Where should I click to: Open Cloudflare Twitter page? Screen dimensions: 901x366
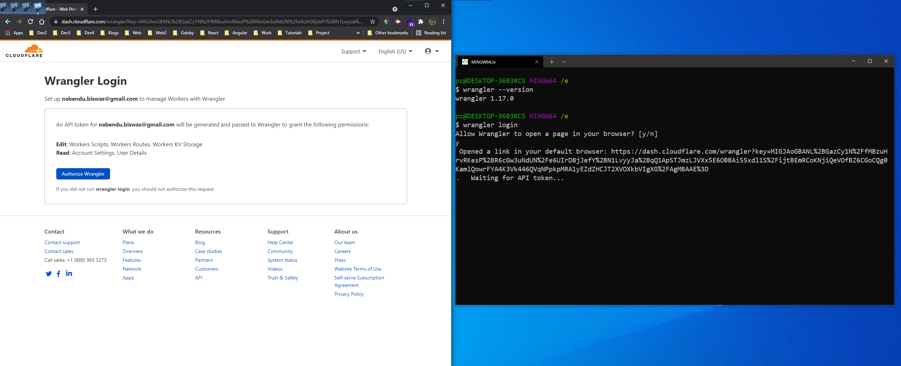tap(49, 273)
